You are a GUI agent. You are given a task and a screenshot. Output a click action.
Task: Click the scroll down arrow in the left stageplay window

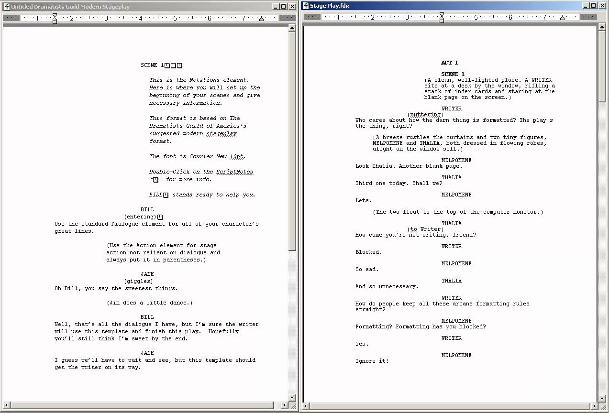click(x=292, y=397)
